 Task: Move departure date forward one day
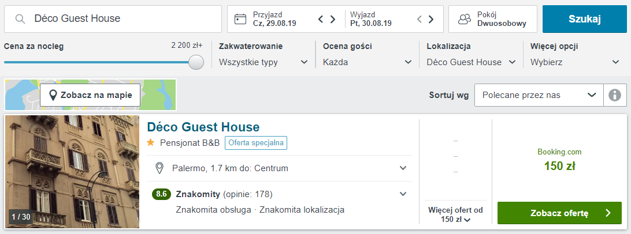click(431, 19)
